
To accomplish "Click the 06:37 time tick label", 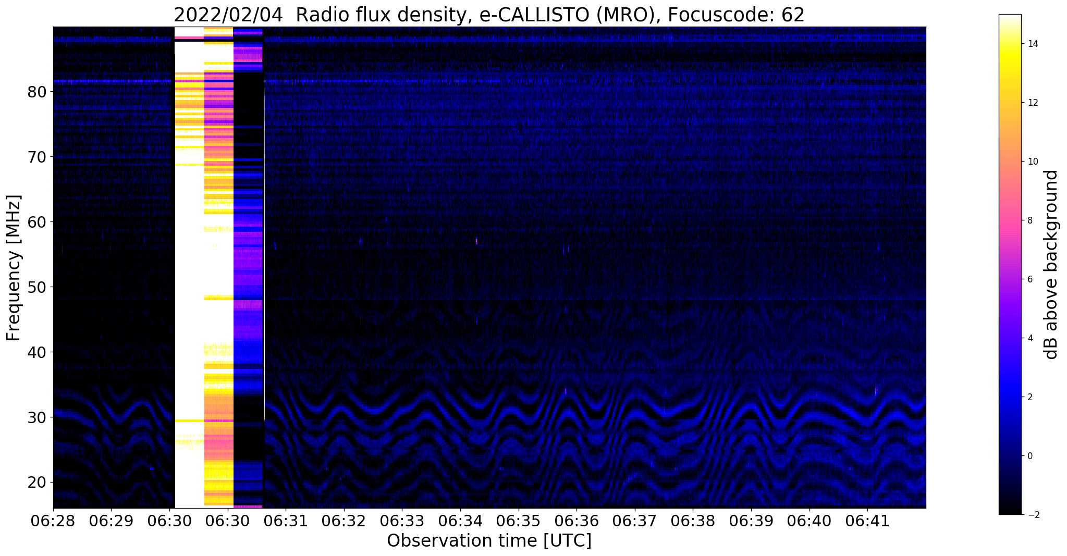I will (635, 521).
